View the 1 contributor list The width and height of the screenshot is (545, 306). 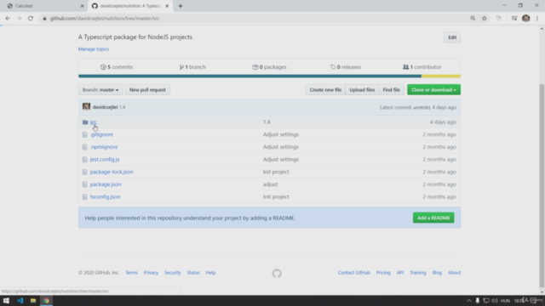click(x=422, y=67)
